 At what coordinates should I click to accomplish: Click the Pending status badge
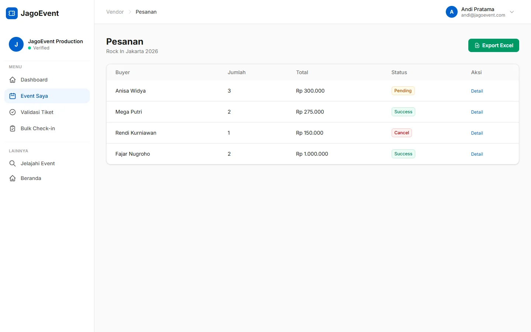403,91
